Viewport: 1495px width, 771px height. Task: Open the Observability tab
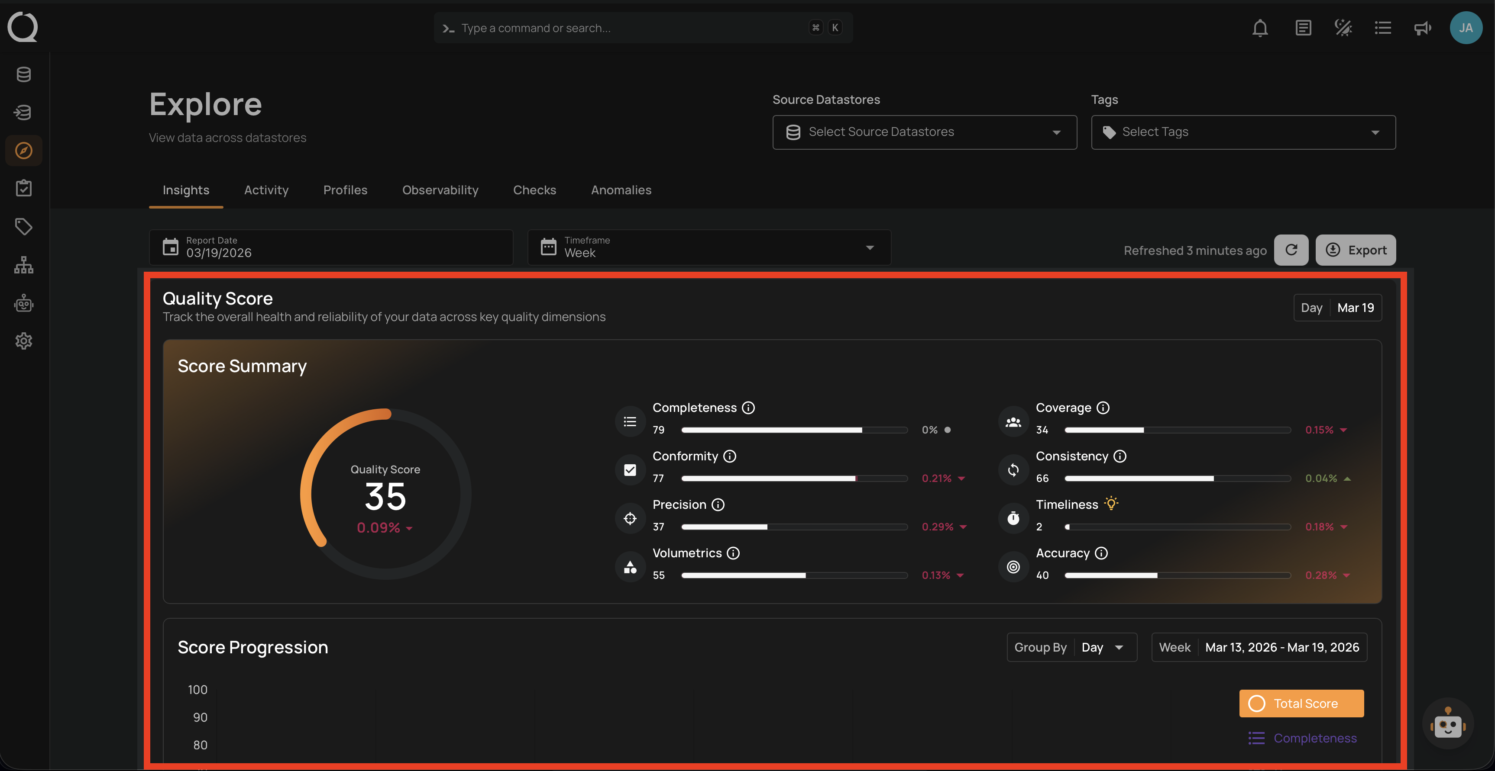440,190
